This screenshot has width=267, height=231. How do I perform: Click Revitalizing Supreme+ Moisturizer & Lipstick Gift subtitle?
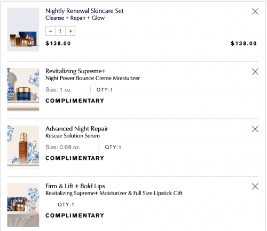click(x=114, y=193)
